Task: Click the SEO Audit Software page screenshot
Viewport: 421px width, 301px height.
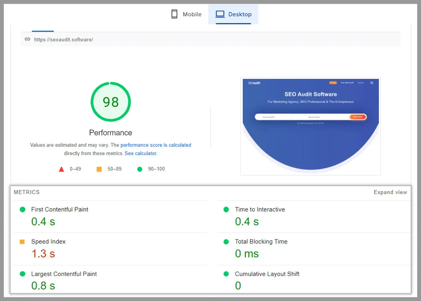Action: 311,126
